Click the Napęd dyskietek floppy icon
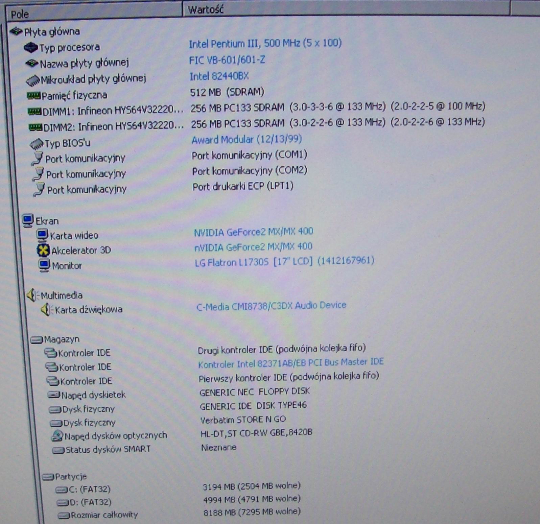Viewport: 540px width, 524px height. 54,395
